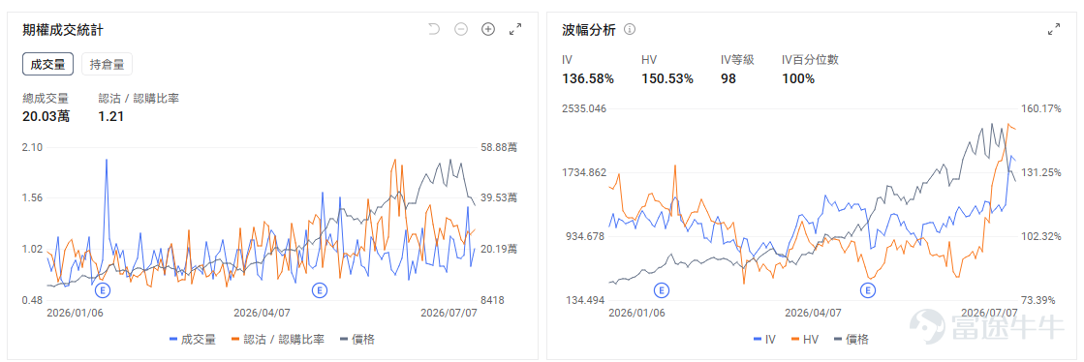1084x362 pixels.
Task: Click the IV百分位數 value 100%
Action: click(798, 78)
